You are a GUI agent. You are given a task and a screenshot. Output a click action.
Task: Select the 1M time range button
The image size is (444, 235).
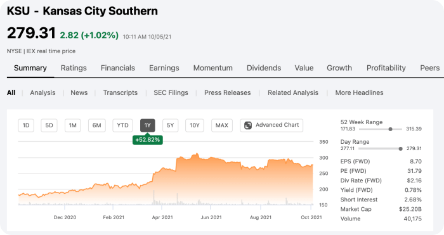(73, 125)
